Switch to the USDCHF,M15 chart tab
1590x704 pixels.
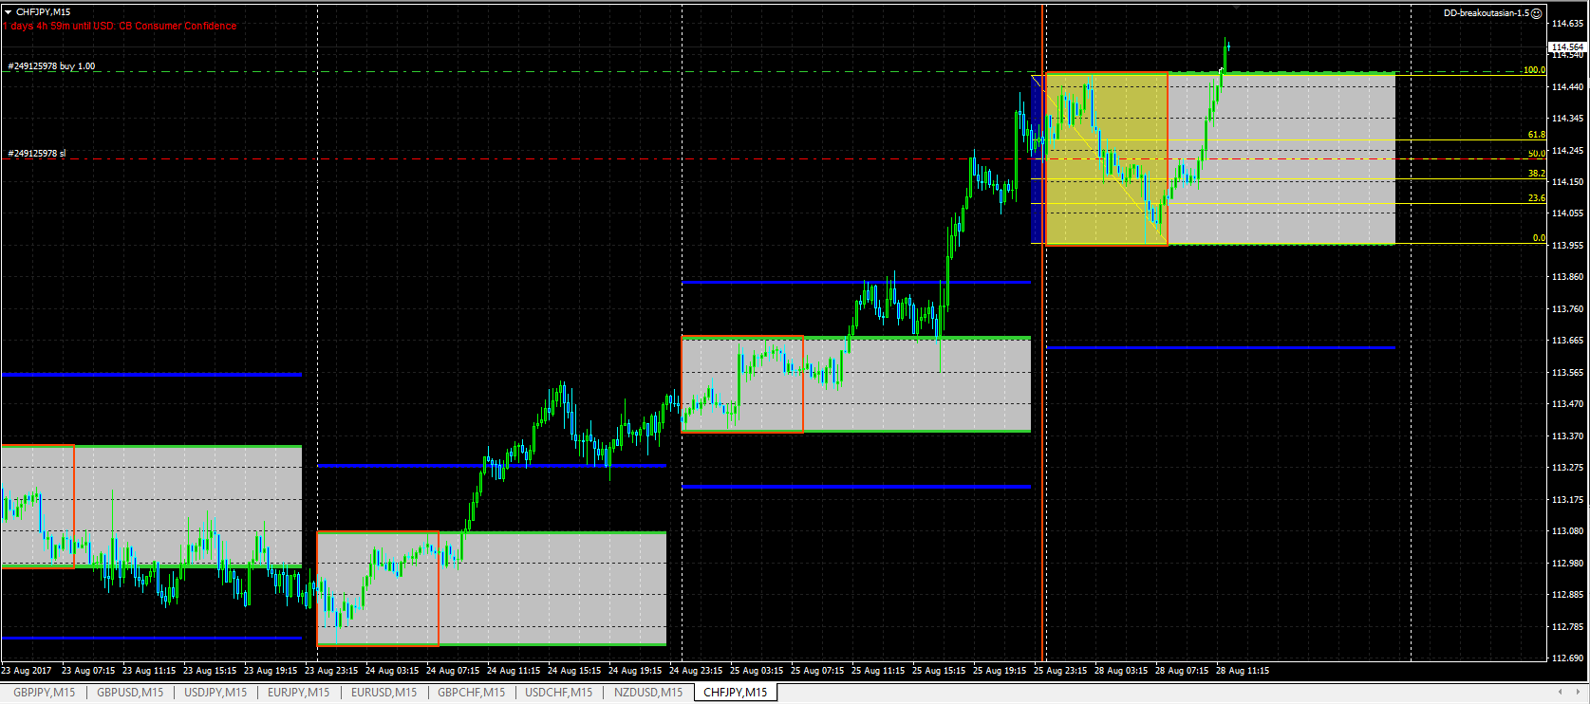point(558,693)
